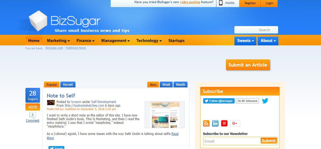Click the BizSugar site name text logo

75,21
